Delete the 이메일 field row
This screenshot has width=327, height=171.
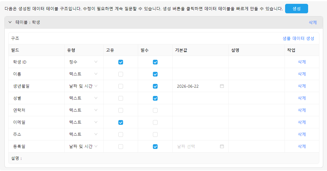[x=302, y=122]
